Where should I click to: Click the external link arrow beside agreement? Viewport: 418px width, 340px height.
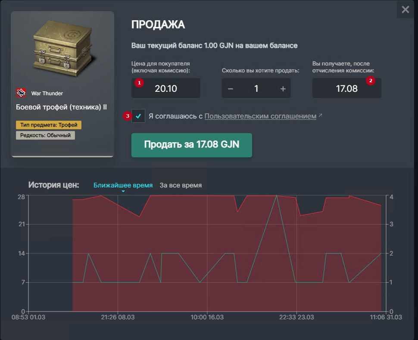[321, 115]
